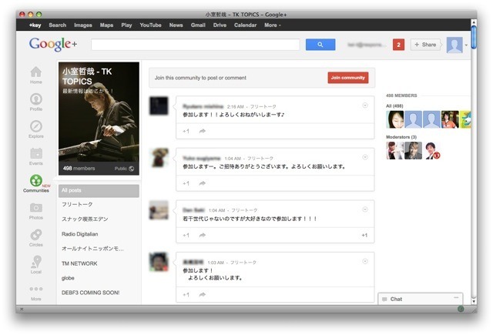493x335 pixels.
Task: Select the All posts category
Action: click(99, 191)
